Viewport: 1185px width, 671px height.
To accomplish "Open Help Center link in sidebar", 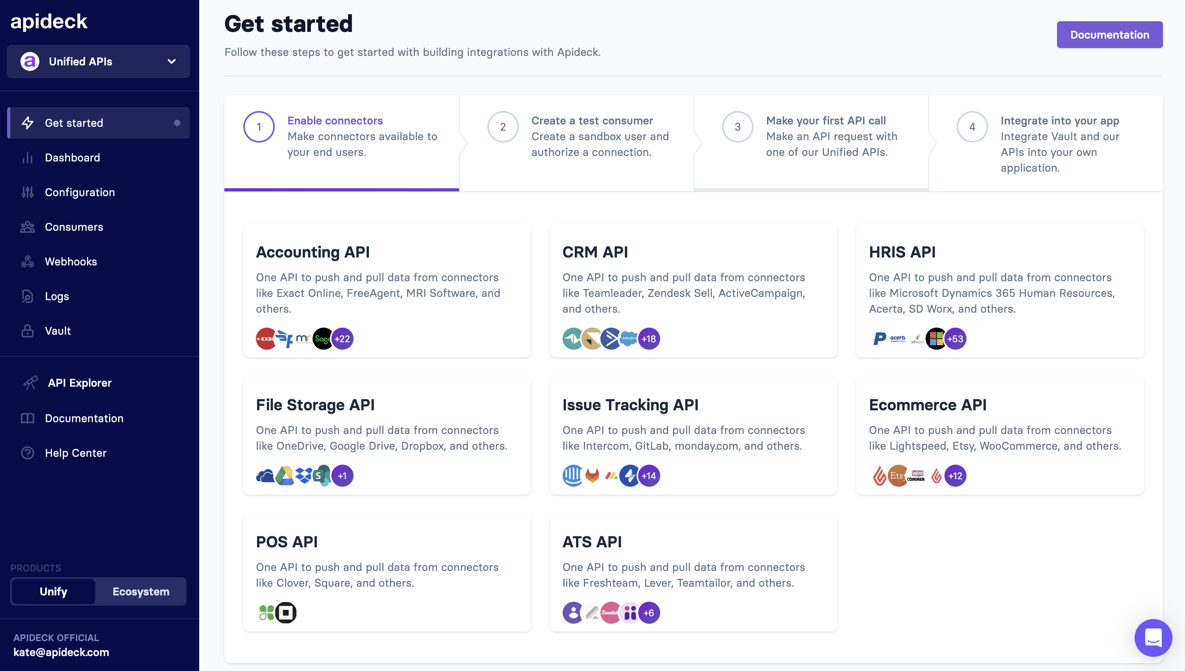I will [x=76, y=453].
